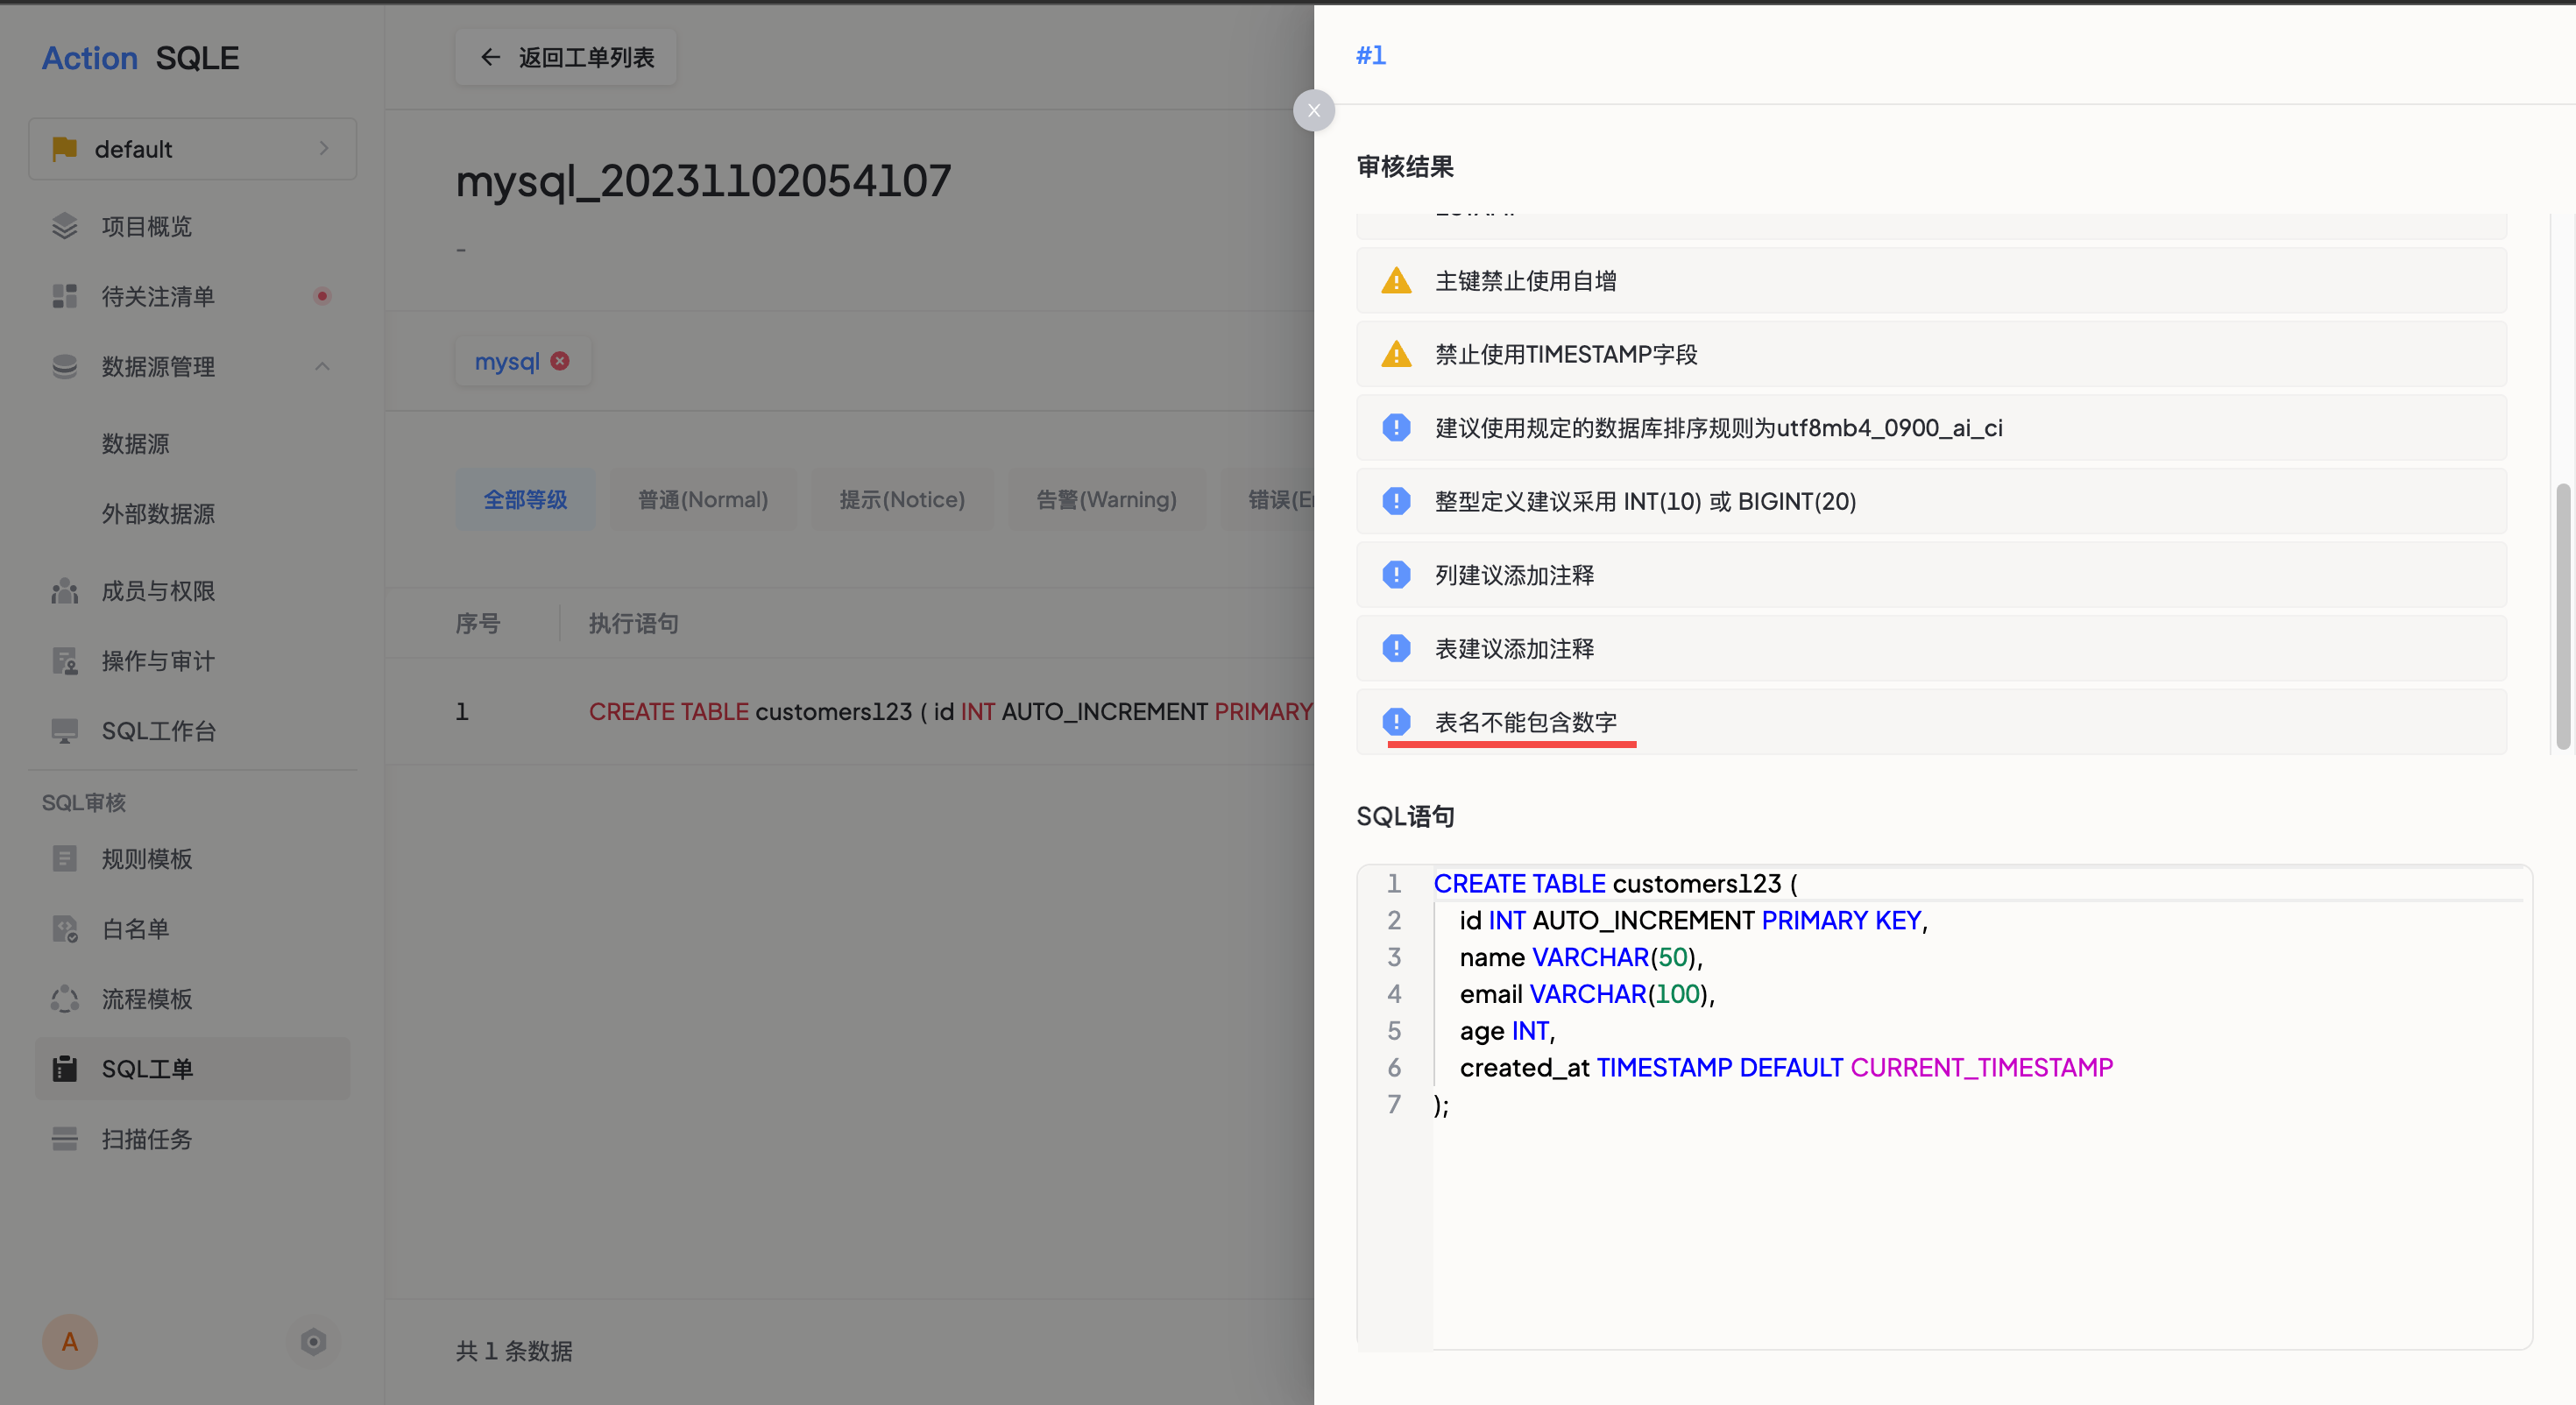Open 待关注清单 in the sidebar
The height and width of the screenshot is (1405, 2576).
coord(158,296)
